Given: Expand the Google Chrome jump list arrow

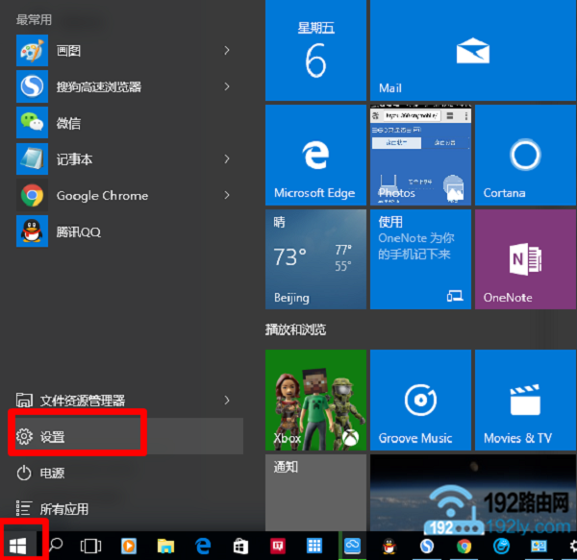Looking at the screenshot, I should tap(227, 195).
